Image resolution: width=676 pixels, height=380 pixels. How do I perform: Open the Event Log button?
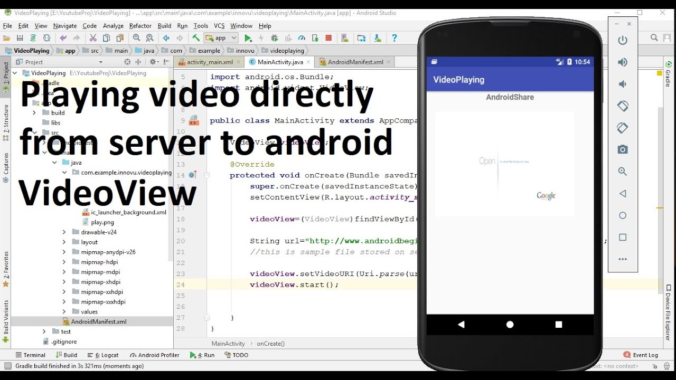641,355
